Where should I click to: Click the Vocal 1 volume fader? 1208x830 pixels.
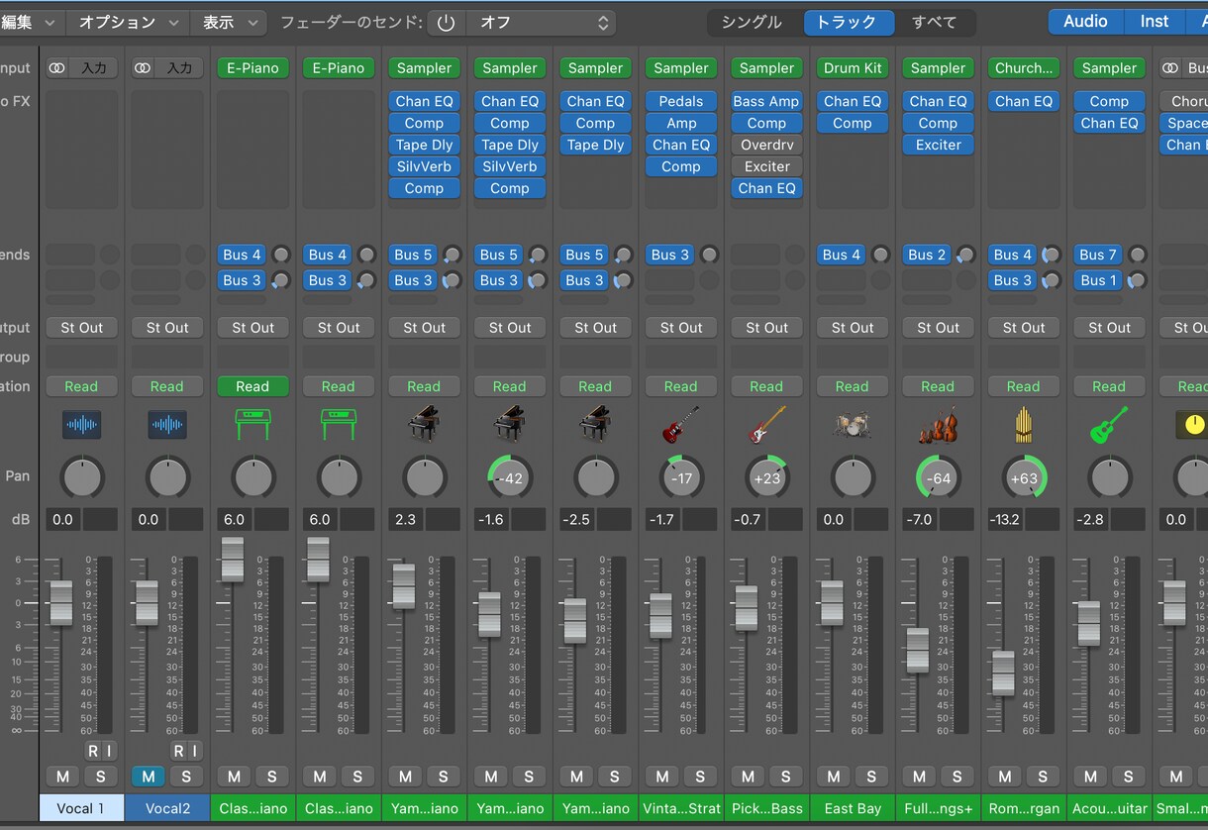61,603
